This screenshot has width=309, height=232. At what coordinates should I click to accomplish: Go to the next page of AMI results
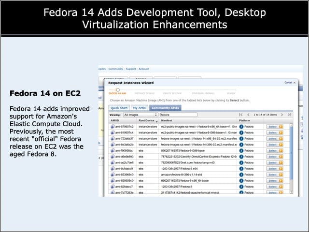(282, 115)
